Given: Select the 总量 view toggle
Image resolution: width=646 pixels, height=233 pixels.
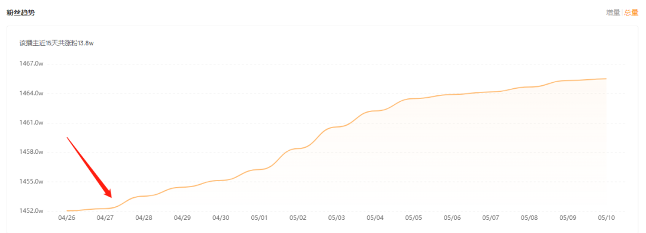Looking at the screenshot, I should coord(631,13).
